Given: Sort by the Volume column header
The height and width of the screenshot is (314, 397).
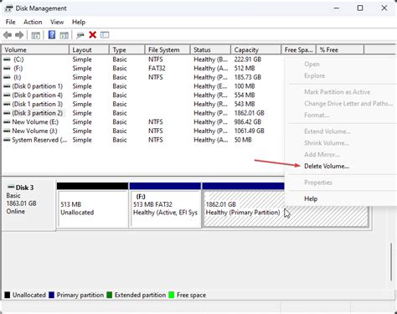Looking at the screenshot, I should 35,49.
